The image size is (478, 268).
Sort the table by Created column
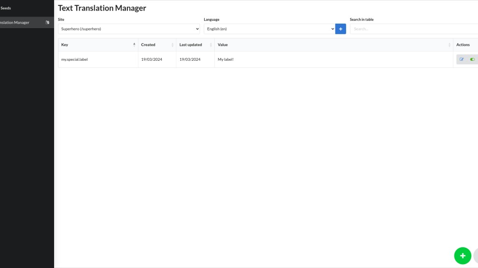(157, 45)
